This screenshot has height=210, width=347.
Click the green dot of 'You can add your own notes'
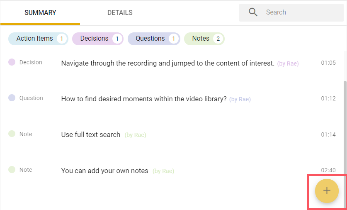pos(12,170)
